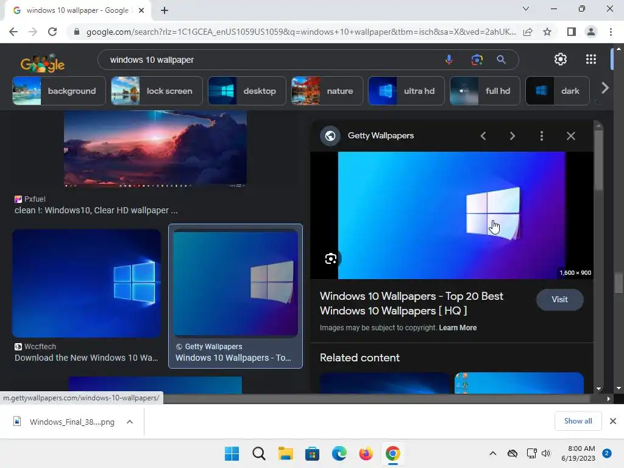The height and width of the screenshot is (468, 624).
Task: Filter results by ultra hd chip
Action: (x=406, y=91)
